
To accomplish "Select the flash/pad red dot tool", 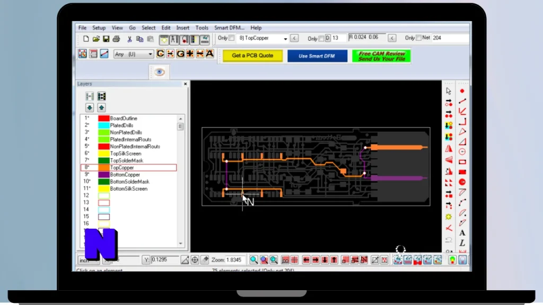I will [x=462, y=91].
